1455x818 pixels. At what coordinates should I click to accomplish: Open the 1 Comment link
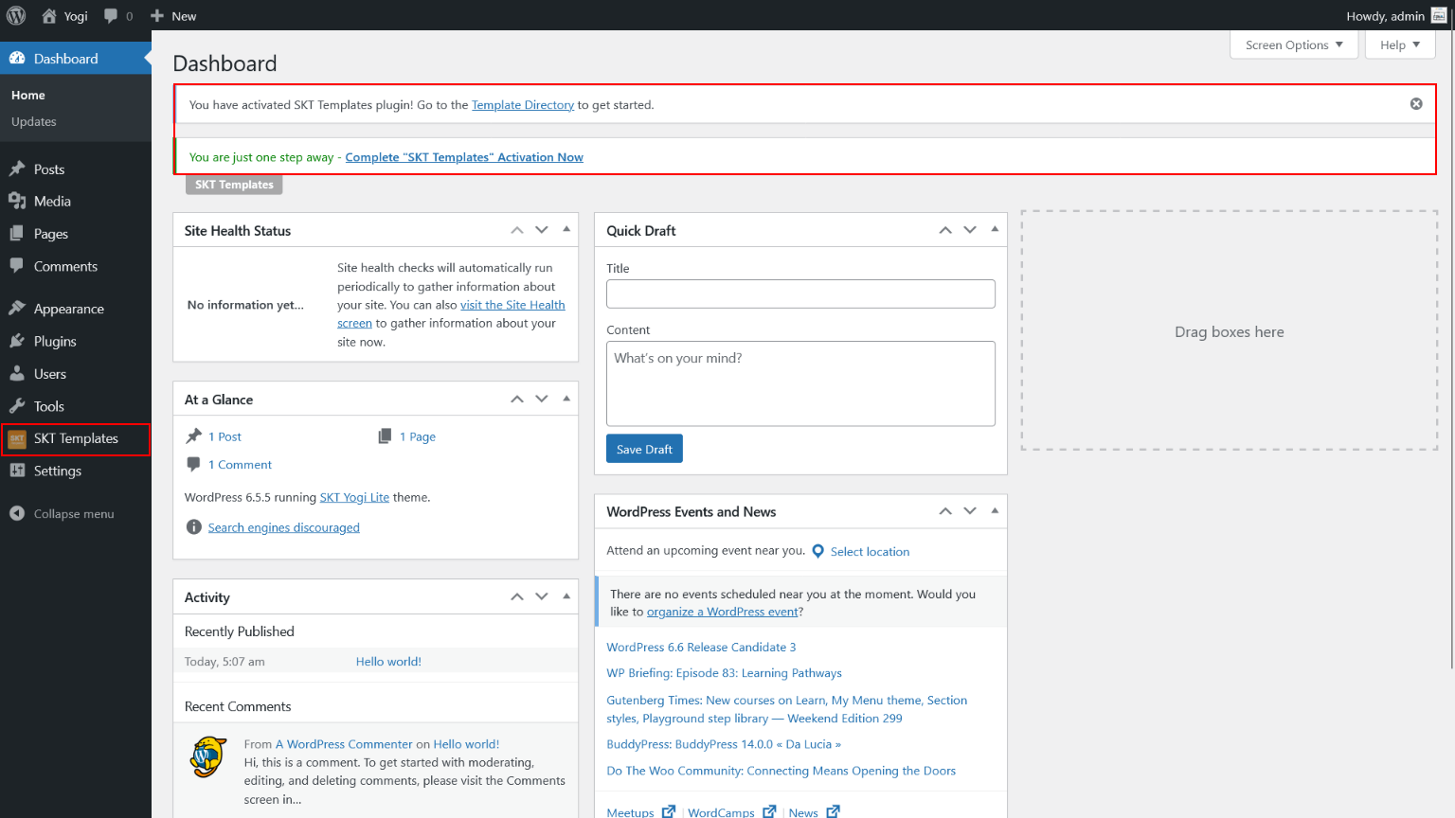[240, 465]
